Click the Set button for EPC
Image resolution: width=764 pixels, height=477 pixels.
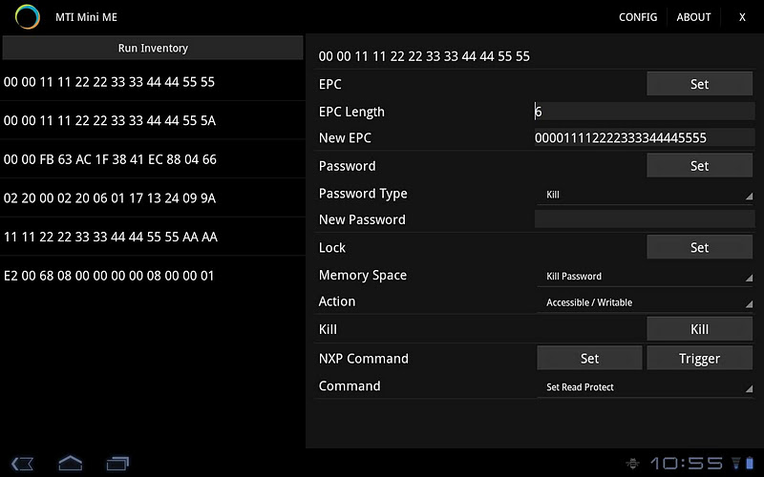(699, 84)
